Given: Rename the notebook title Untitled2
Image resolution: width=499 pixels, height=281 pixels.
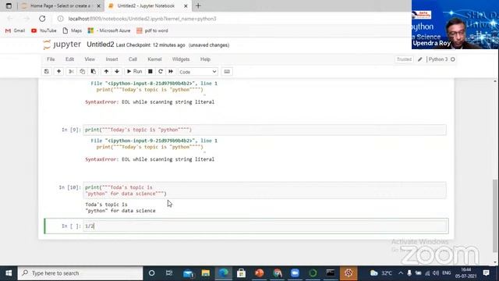Looking at the screenshot, I should click(101, 44).
